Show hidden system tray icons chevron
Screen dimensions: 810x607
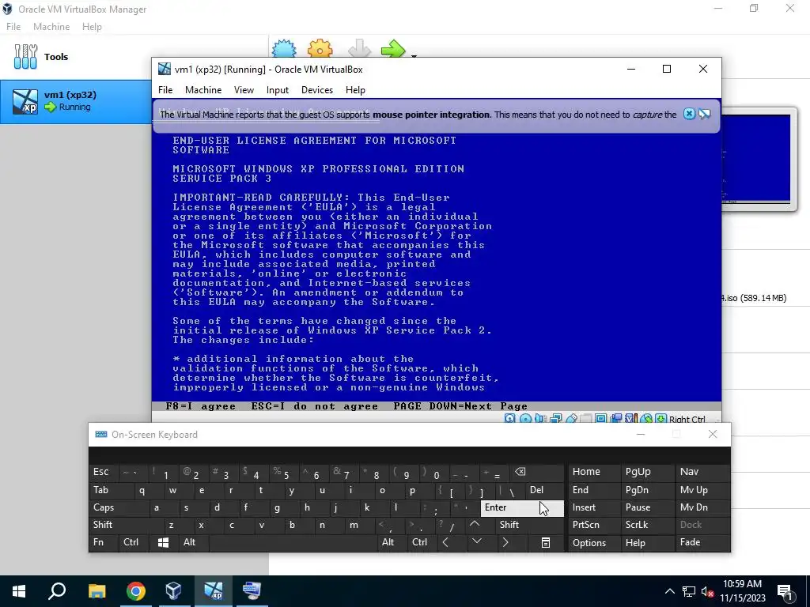click(669, 591)
